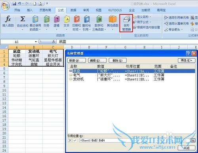Click the Redo icon in quick access toolbar
This screenshot has height=153, width=198.
point(27,4)
